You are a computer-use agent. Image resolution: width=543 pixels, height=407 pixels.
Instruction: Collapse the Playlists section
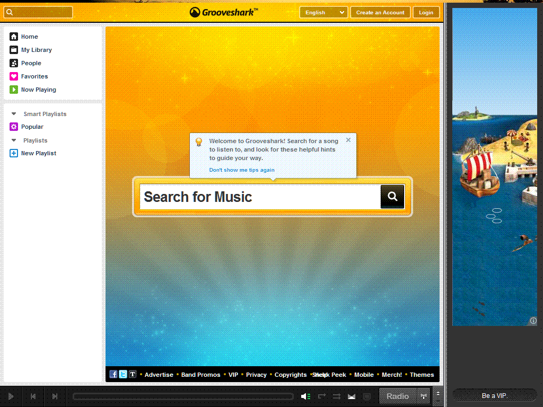[x=14, y=140]
